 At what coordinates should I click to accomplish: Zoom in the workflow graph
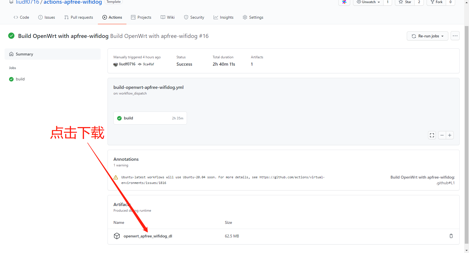(x=450, y=135)
